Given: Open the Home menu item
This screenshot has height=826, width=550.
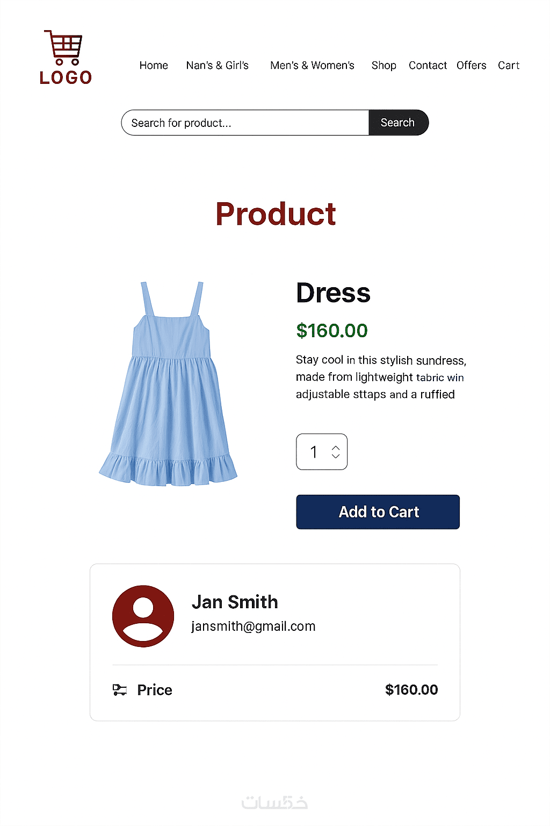Looking at the screenshot, I should pos(154,66).
